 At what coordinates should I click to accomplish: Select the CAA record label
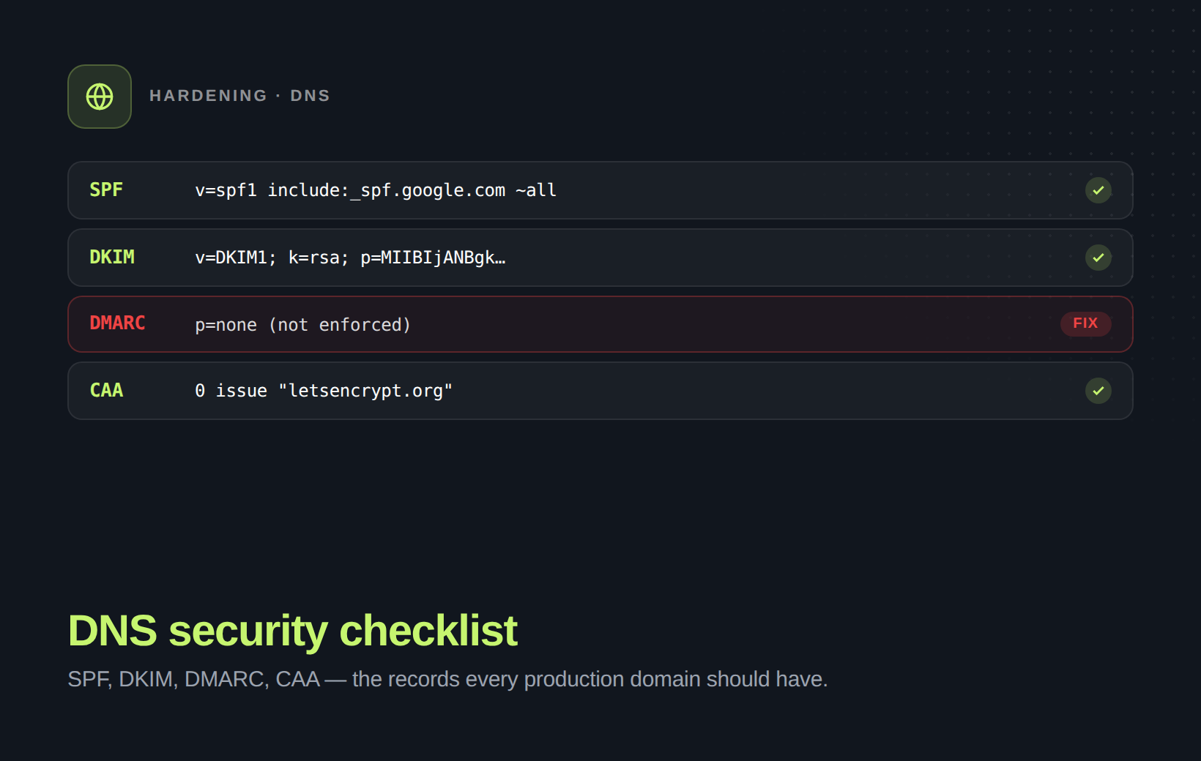click(x=106, y=390)
